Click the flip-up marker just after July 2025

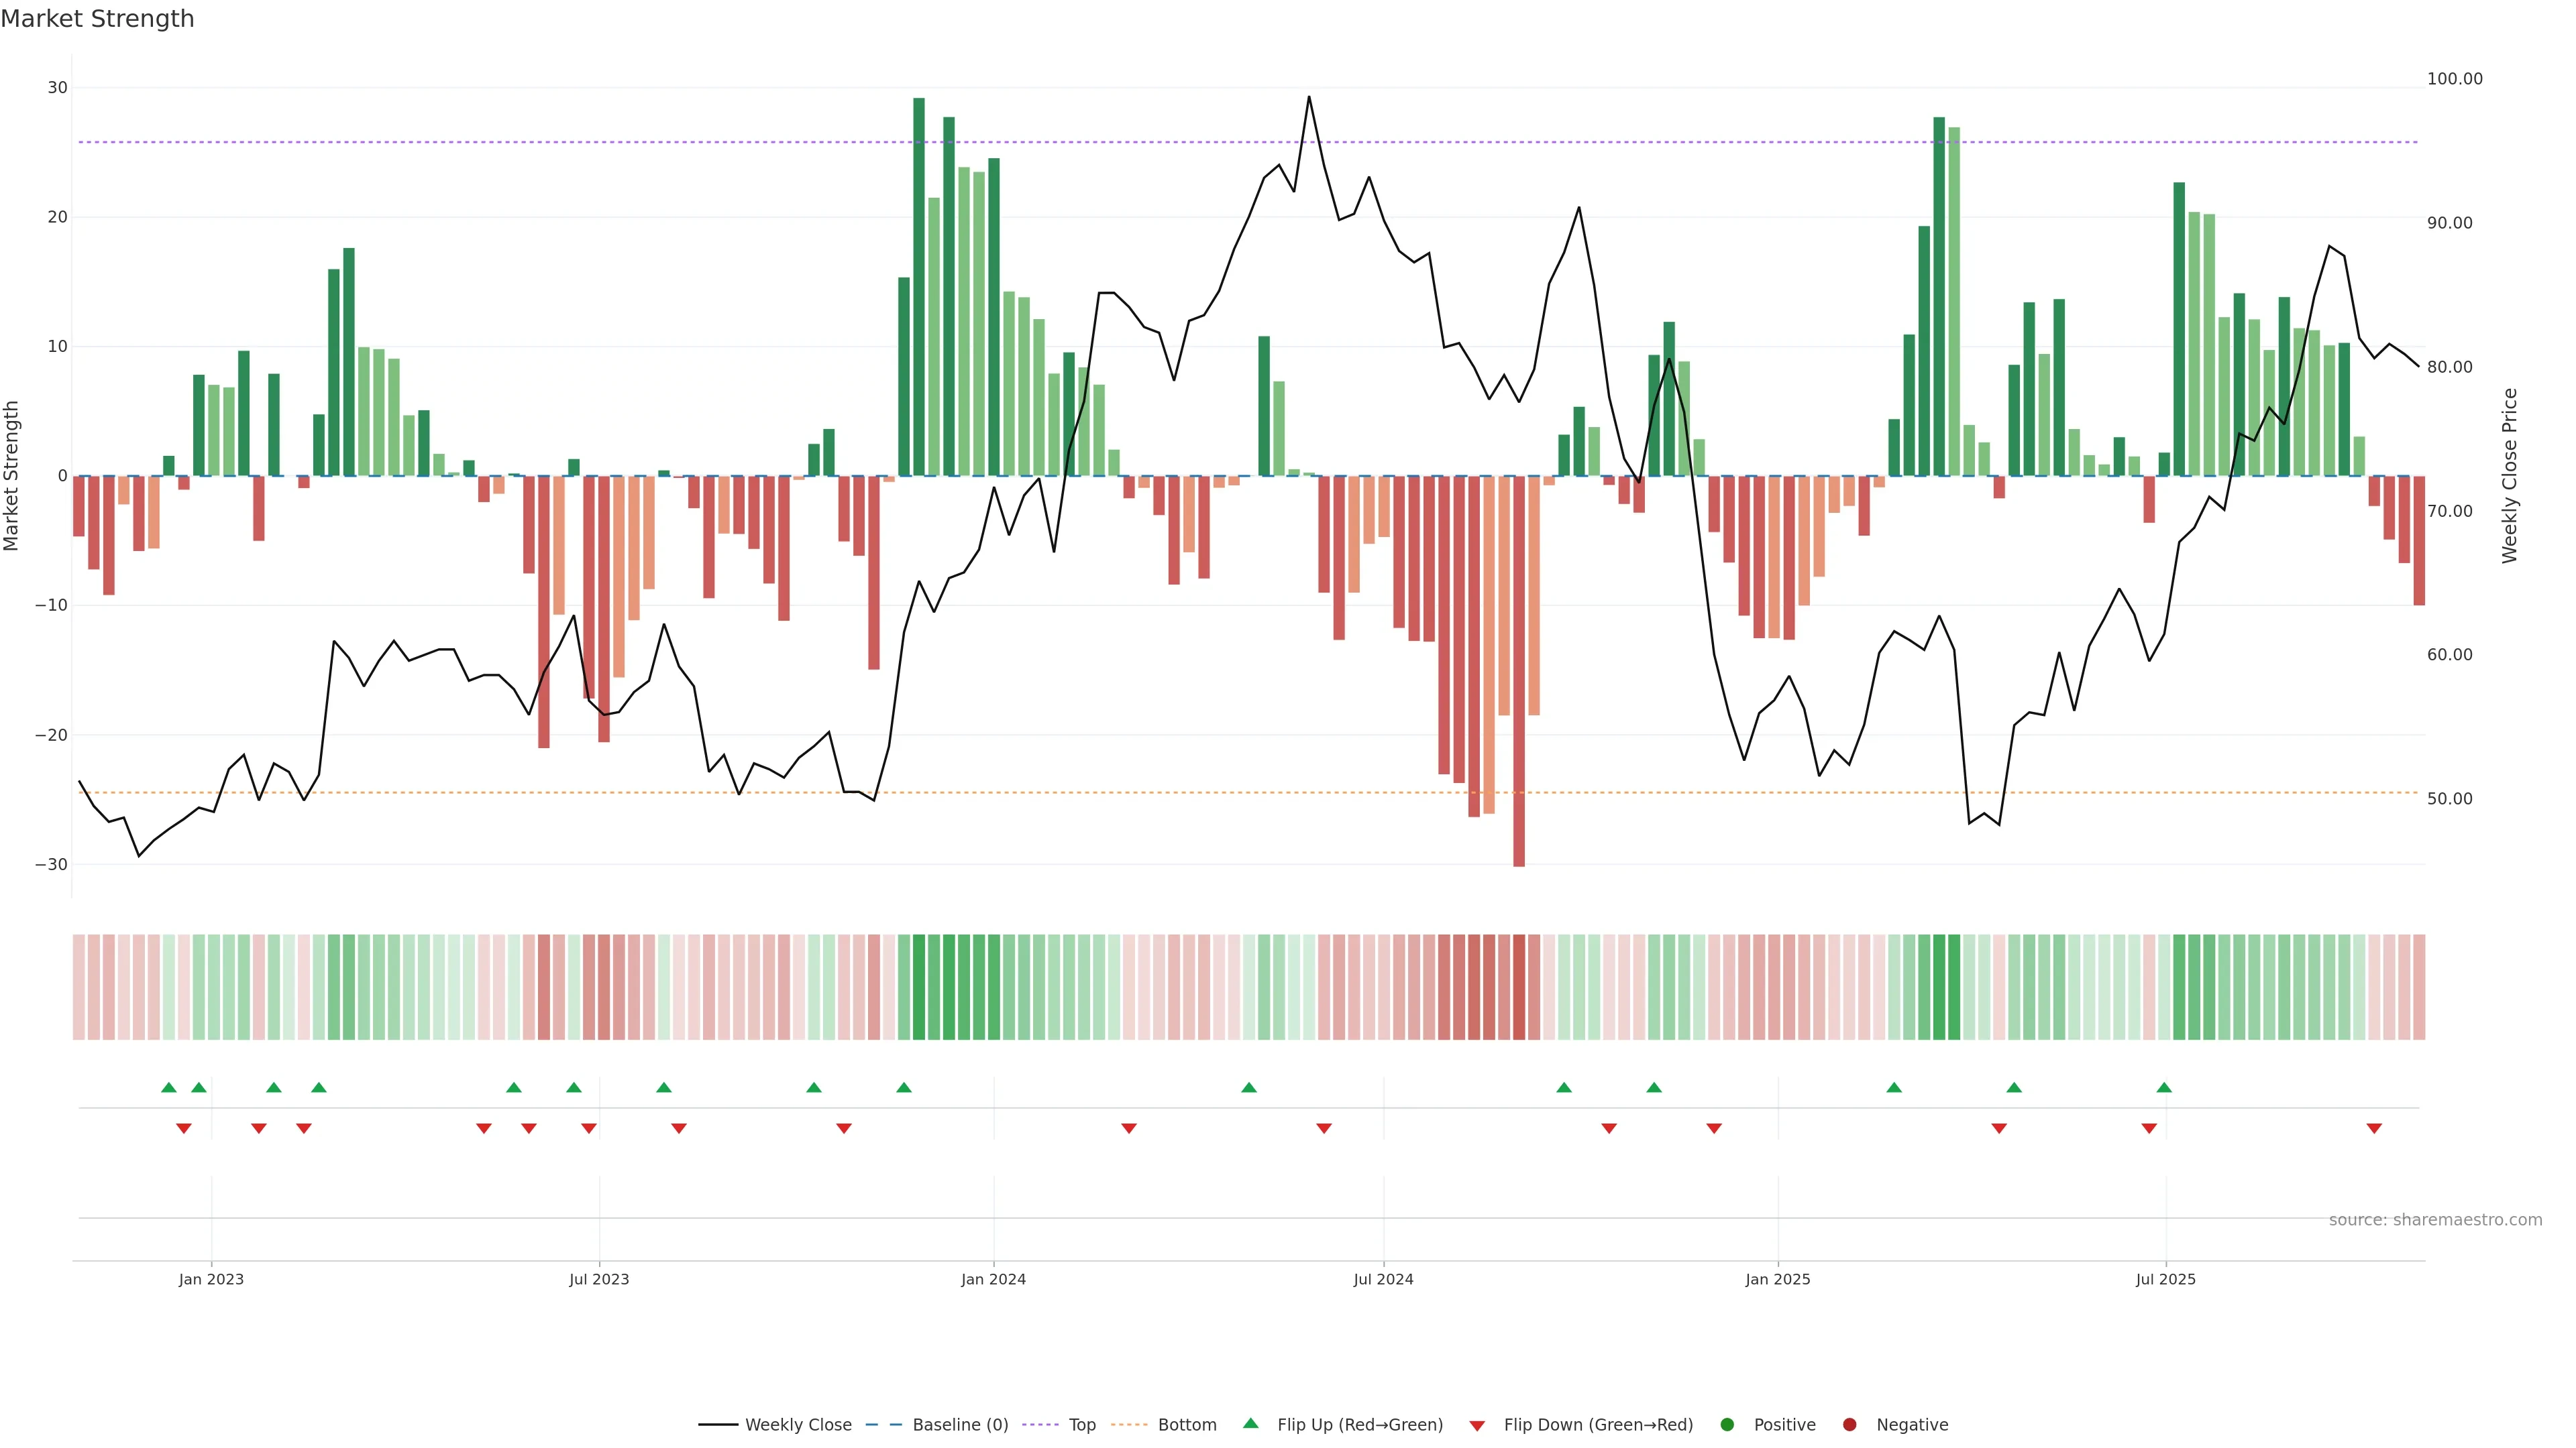(2164, 1087)
